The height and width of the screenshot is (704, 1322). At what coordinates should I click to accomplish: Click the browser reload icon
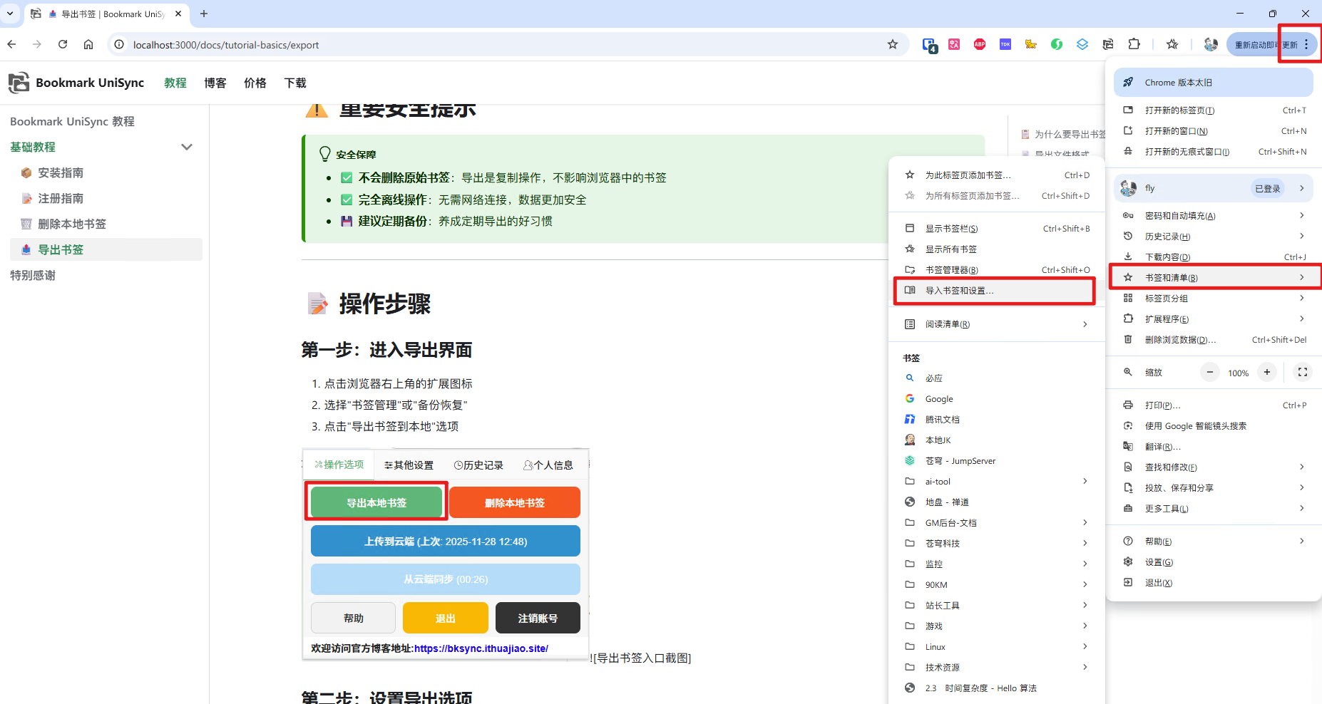point(63,44)
